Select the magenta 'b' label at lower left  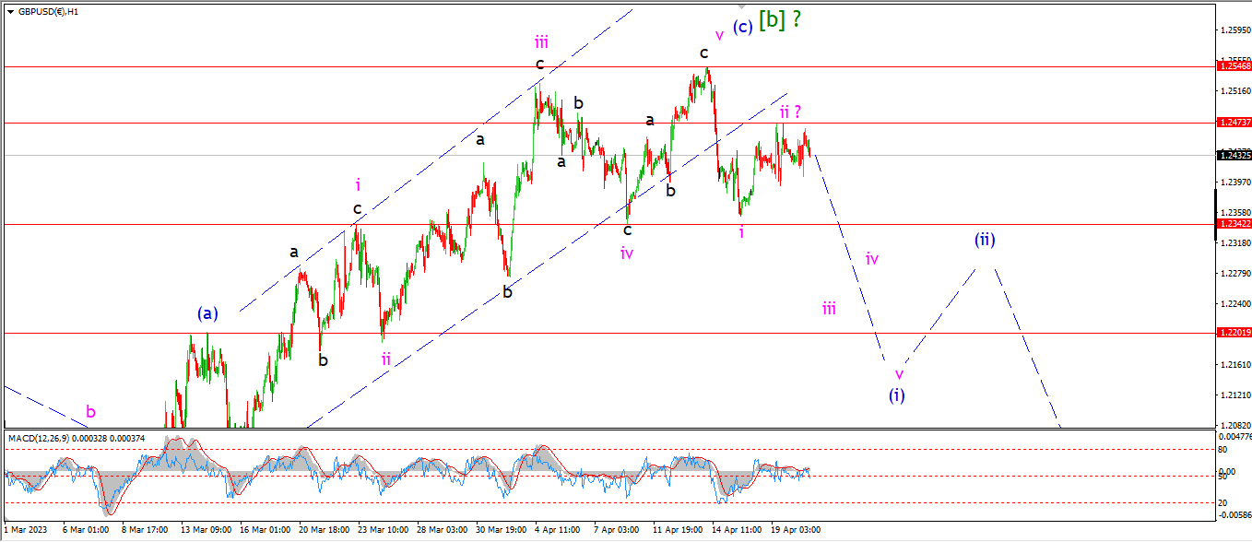pyautogui.click(x=90, y=412)
